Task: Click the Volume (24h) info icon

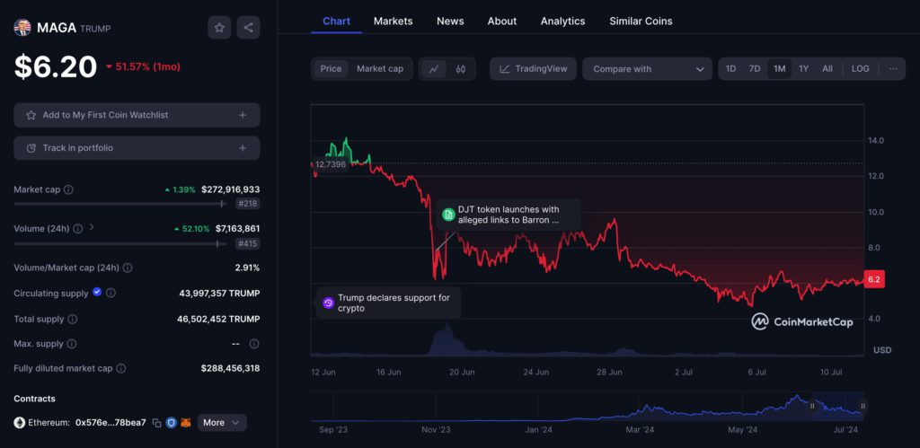Action: pyautogui.click(x=77, y=229)
